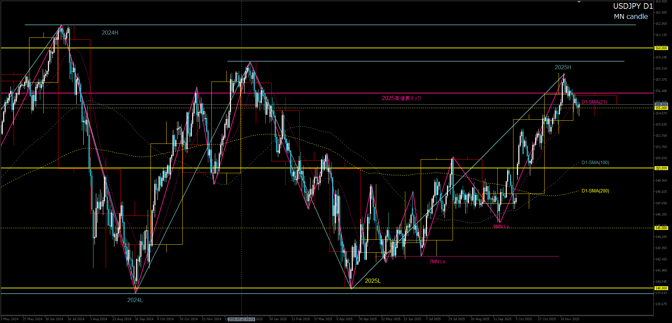Viewport: 672px width, 323px height.
Task: Click the 2024H label
Action: (x=110, y=33)
